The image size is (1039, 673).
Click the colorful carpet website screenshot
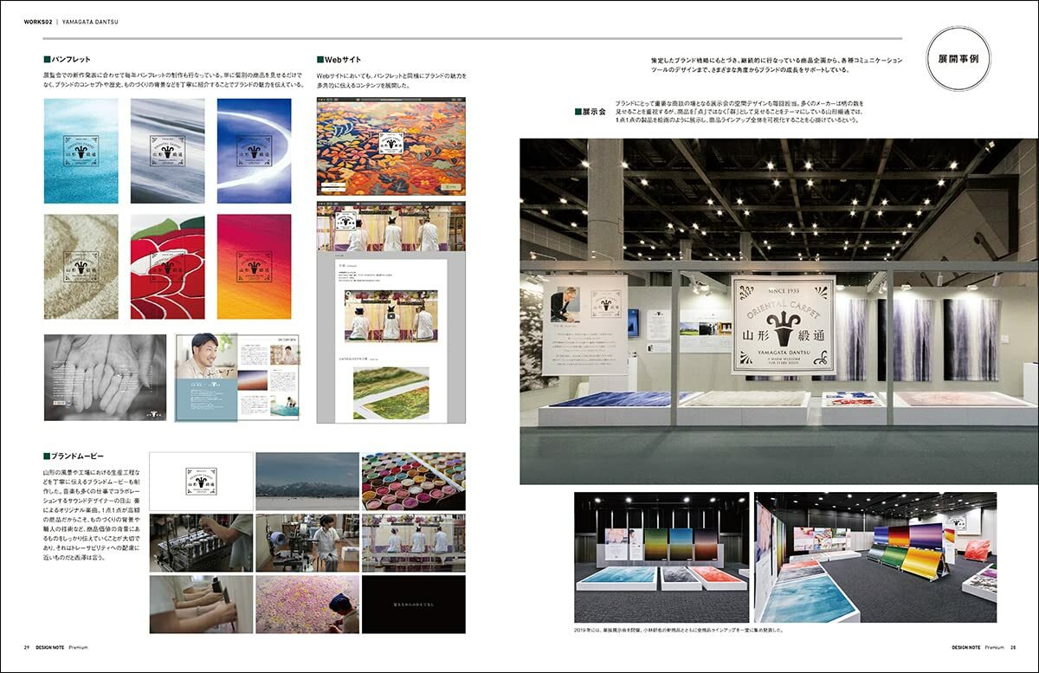[x=390, y=146]
